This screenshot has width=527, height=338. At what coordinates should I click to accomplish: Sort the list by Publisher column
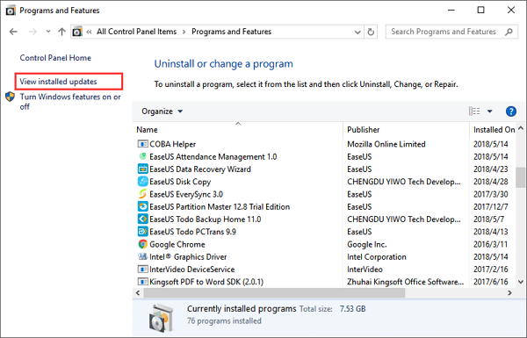(x=364, y=130)
